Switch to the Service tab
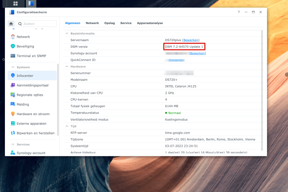Screen dimensions: 288x192 pos(126,23)
